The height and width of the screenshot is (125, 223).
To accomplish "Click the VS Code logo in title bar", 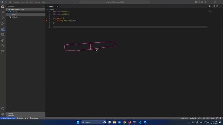I will [2, 2].
